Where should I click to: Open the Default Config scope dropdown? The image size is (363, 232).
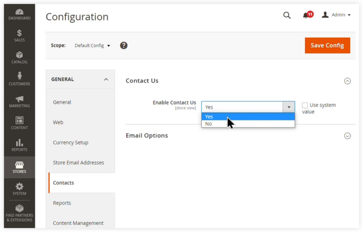pyautogui.click(x=92, y=45)
